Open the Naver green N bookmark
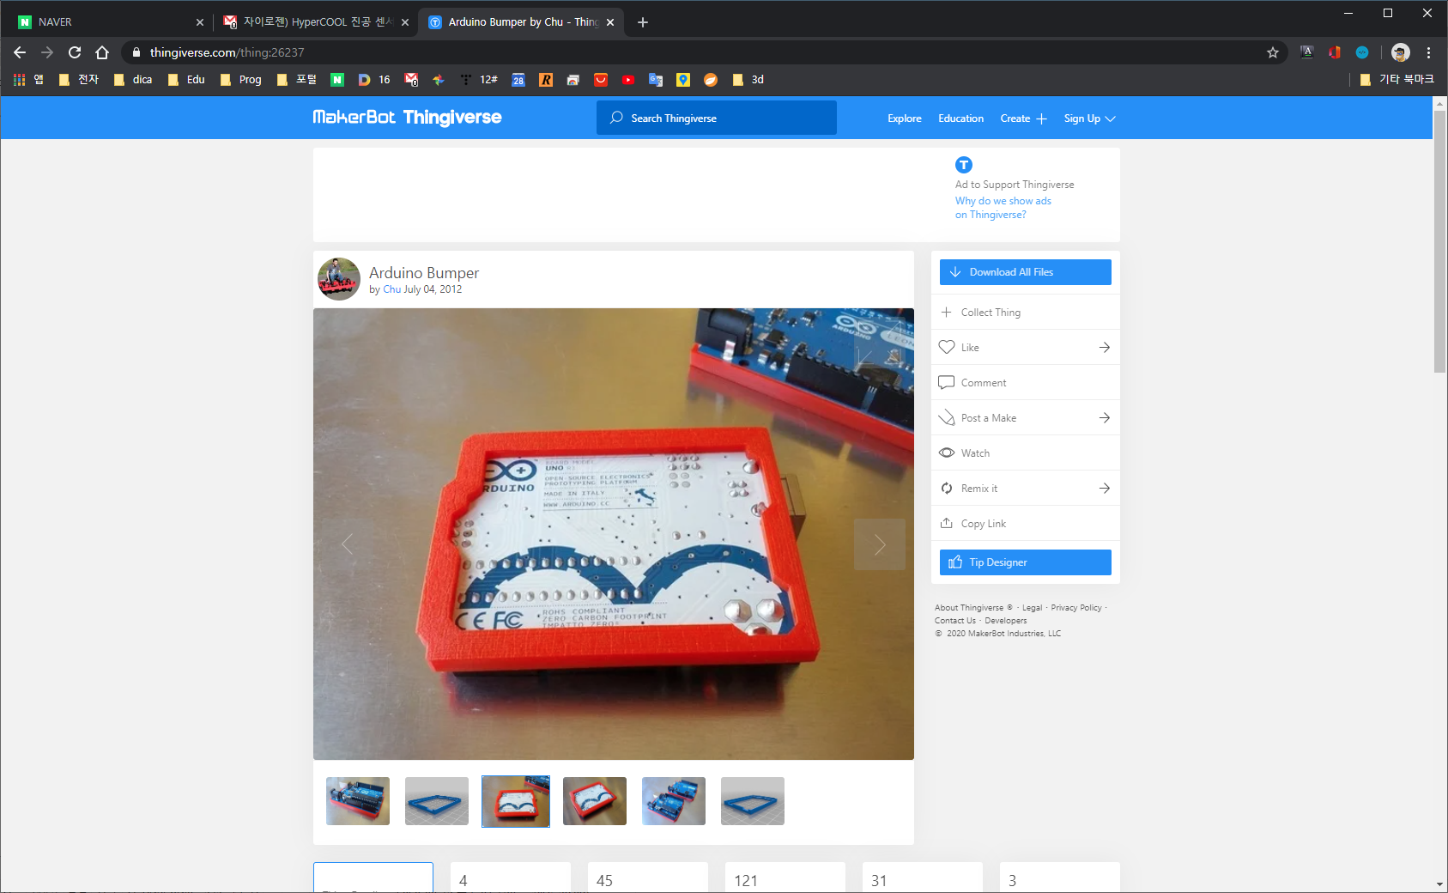Screen dimensions: 1448x893 click(337, 80)
